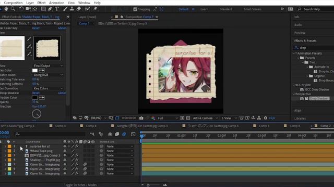Switch to the Comp 6 timeline tab

coord(294,126)
